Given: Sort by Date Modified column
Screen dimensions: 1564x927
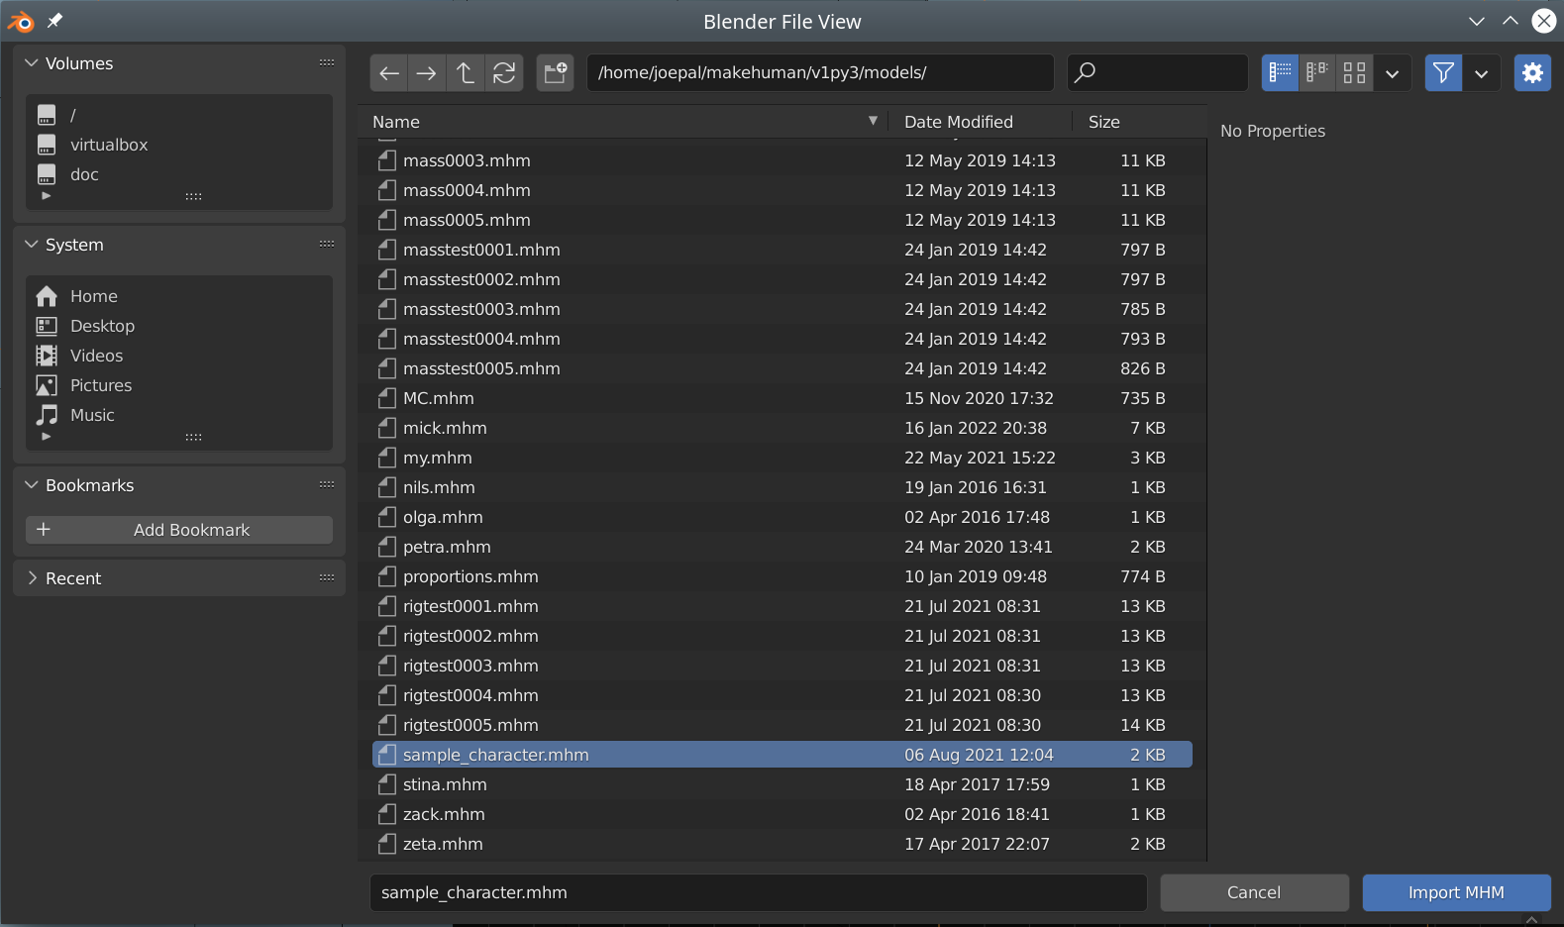Looking at the screenshot, I should pyautogui.click(x=980, y=122).
